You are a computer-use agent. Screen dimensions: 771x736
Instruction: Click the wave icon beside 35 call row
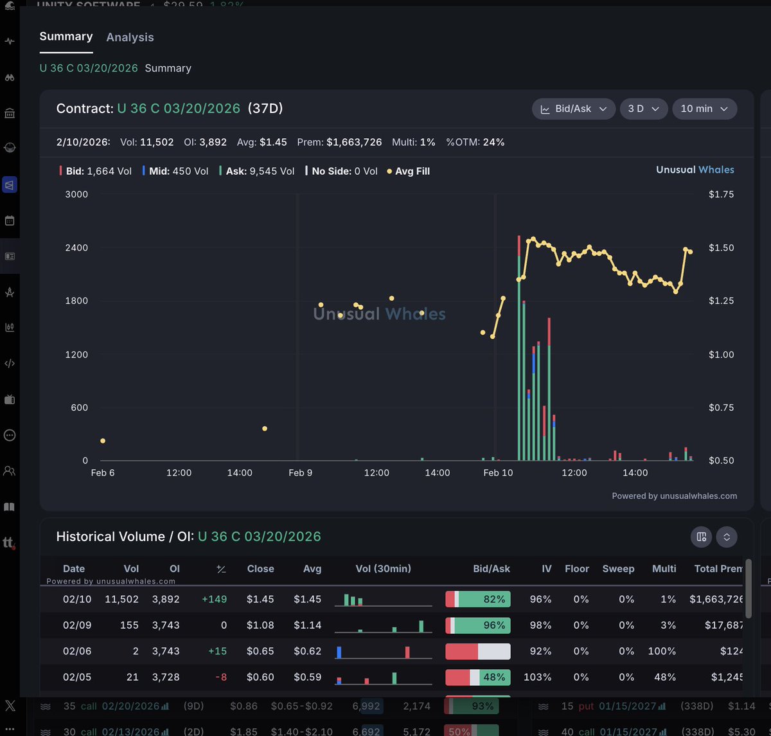point(46,706)
